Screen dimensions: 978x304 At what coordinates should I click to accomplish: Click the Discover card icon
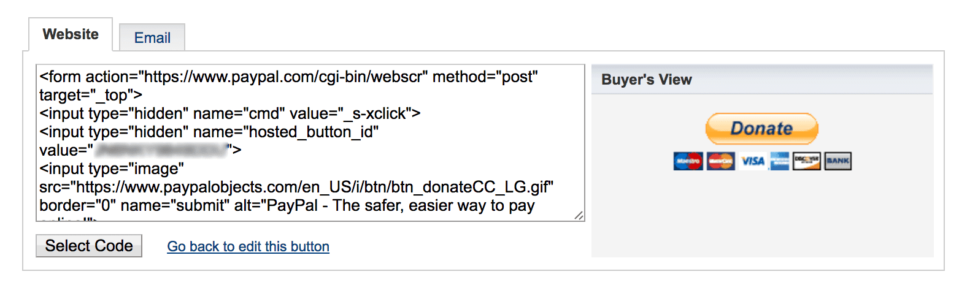pyautogui.click(x=806, y=161)
